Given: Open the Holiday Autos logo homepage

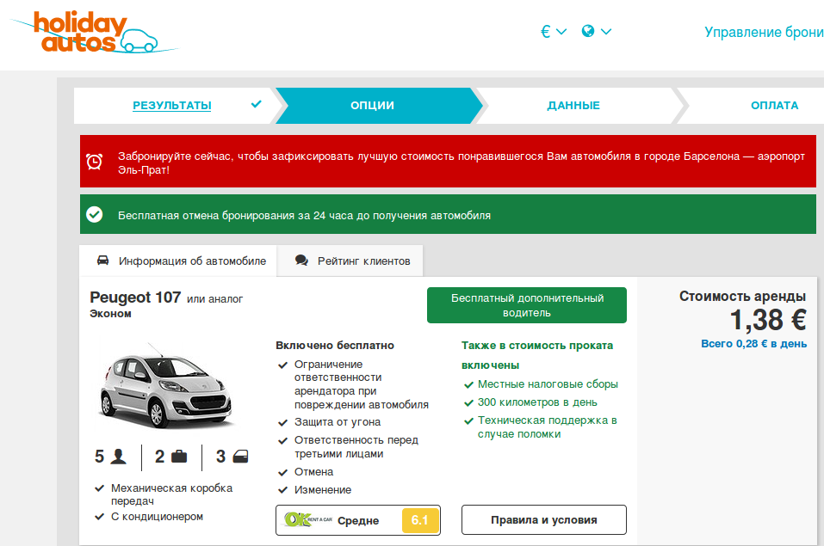Looking at the screenshot, I should 95,33.
